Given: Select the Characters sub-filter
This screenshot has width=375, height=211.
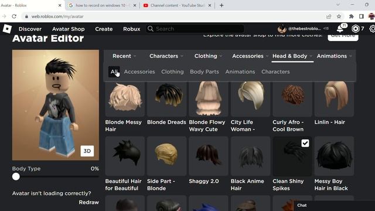Looking at the screenshot, I should point(275,72).
